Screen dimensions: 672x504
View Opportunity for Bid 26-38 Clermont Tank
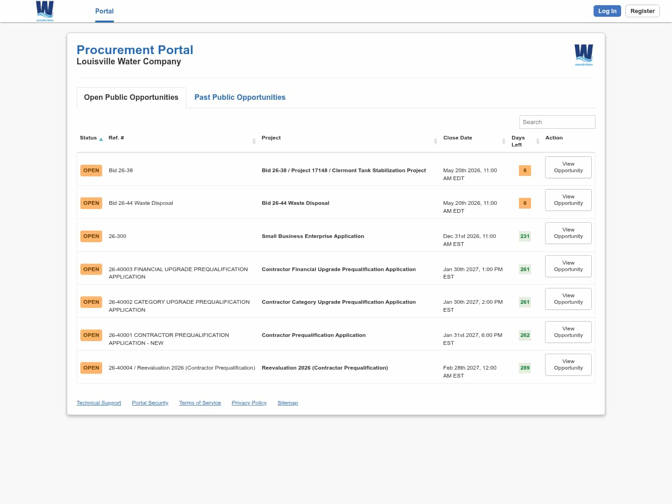pyautogui.click(x=568, y=167)
